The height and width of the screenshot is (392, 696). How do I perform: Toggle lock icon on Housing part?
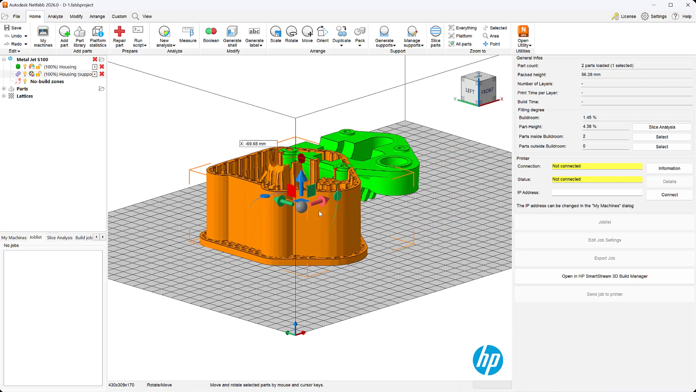pyautogui.click(x=39, y=67)
